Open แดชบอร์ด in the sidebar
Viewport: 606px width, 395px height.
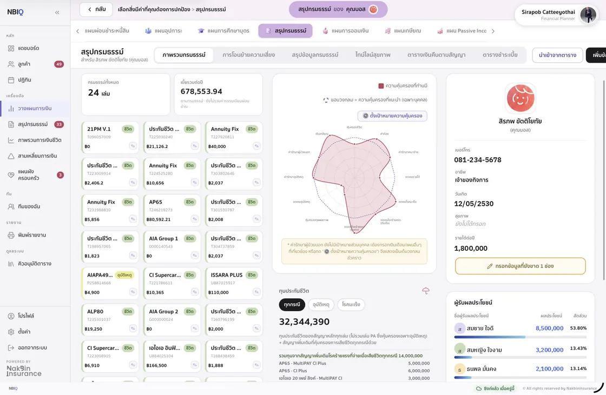pos(35,48)
